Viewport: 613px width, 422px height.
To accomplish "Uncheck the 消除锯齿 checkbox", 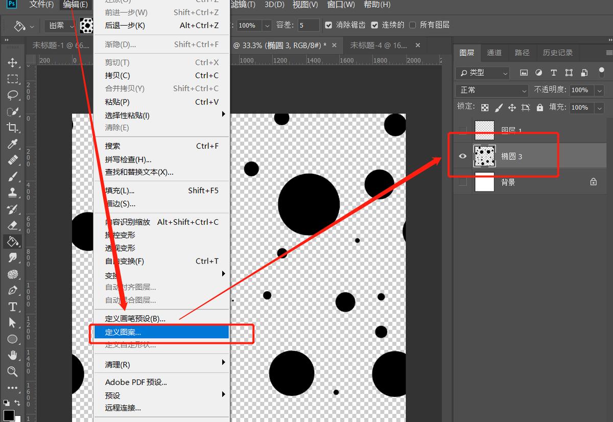I will click(x=328, y=25).
